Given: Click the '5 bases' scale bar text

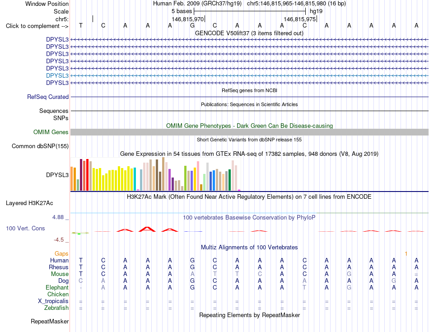Looking at the screenshot, I should pos(182,11).
